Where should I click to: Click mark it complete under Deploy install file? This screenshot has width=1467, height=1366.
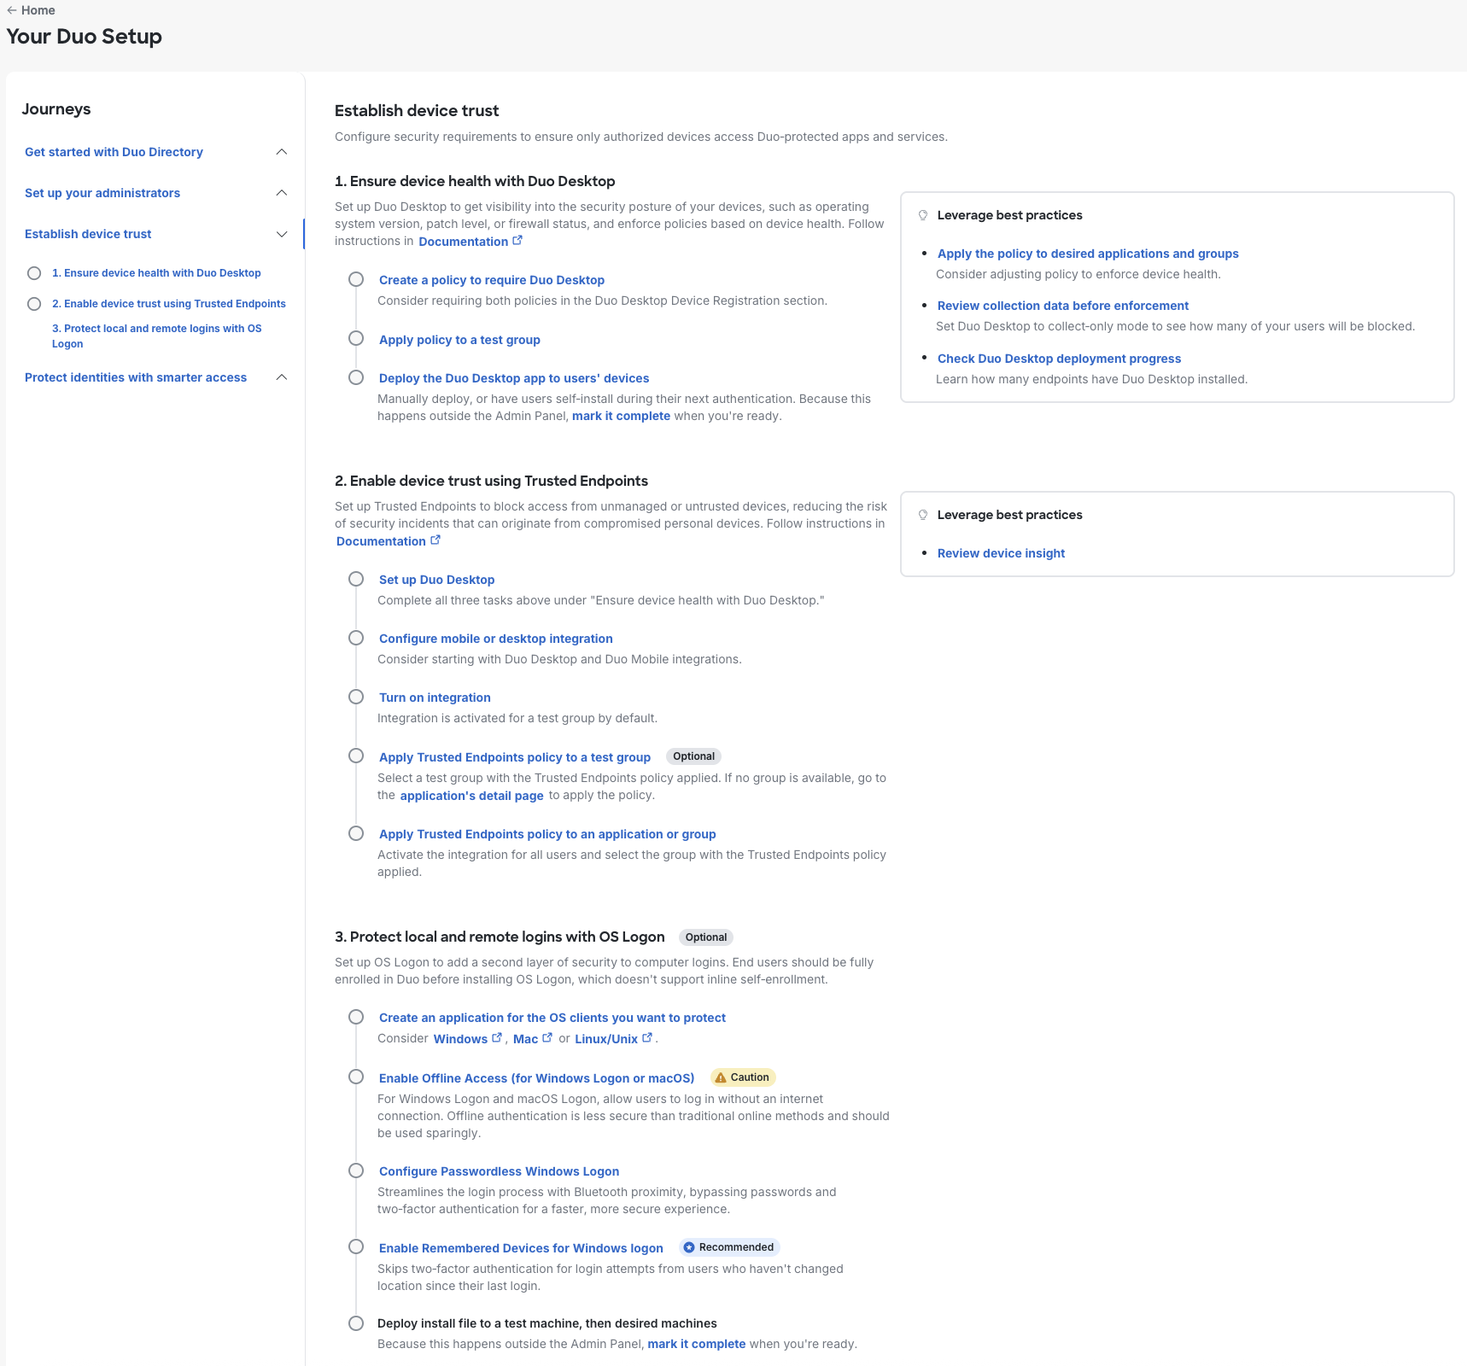click(697, 1344)
